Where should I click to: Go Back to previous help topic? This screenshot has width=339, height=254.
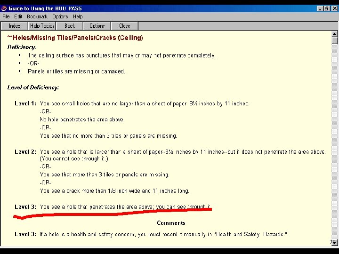click(70, 26)
